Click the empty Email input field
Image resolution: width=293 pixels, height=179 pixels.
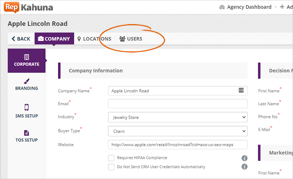point(178,104)
